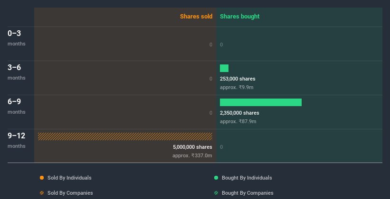Screen dimensions: 390x199
Task: Select the 0–3 months row label
Action: coord(17,38)
